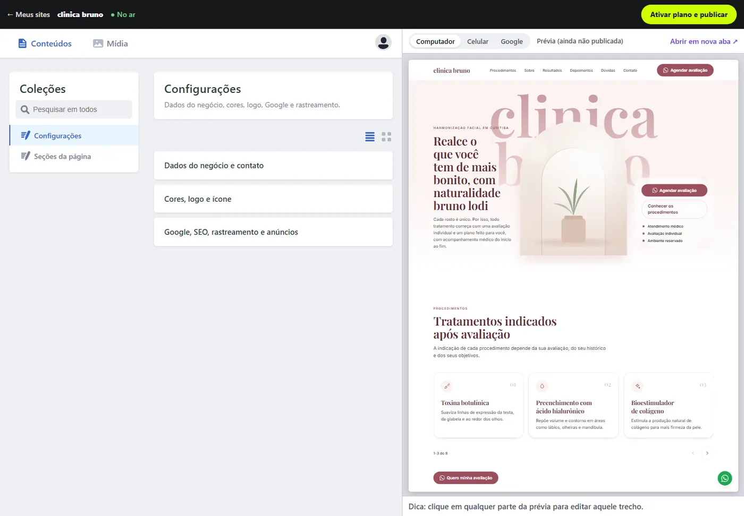Click the Preenchimento com ácido hialurônico card icon

[542, 386]
